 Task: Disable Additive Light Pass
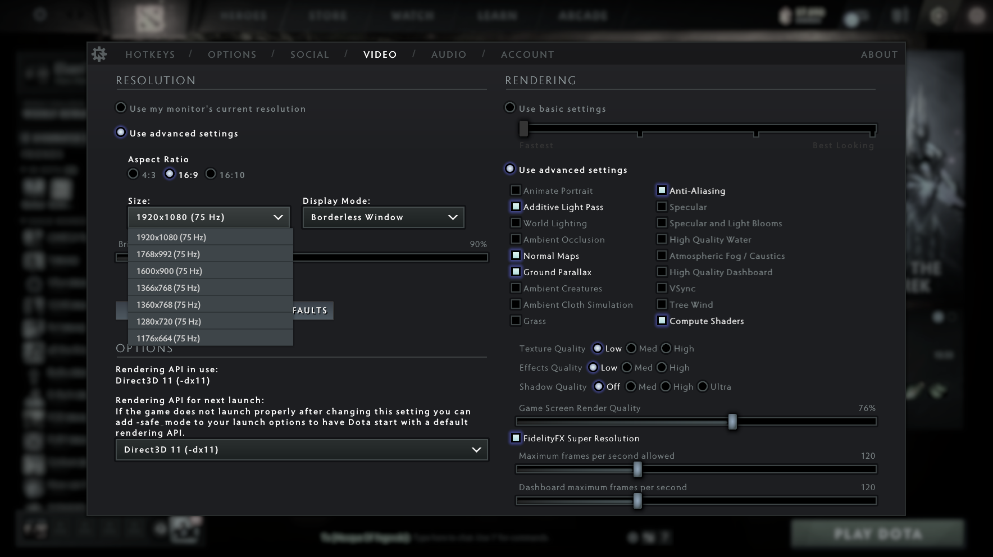(x=515, y=207)
